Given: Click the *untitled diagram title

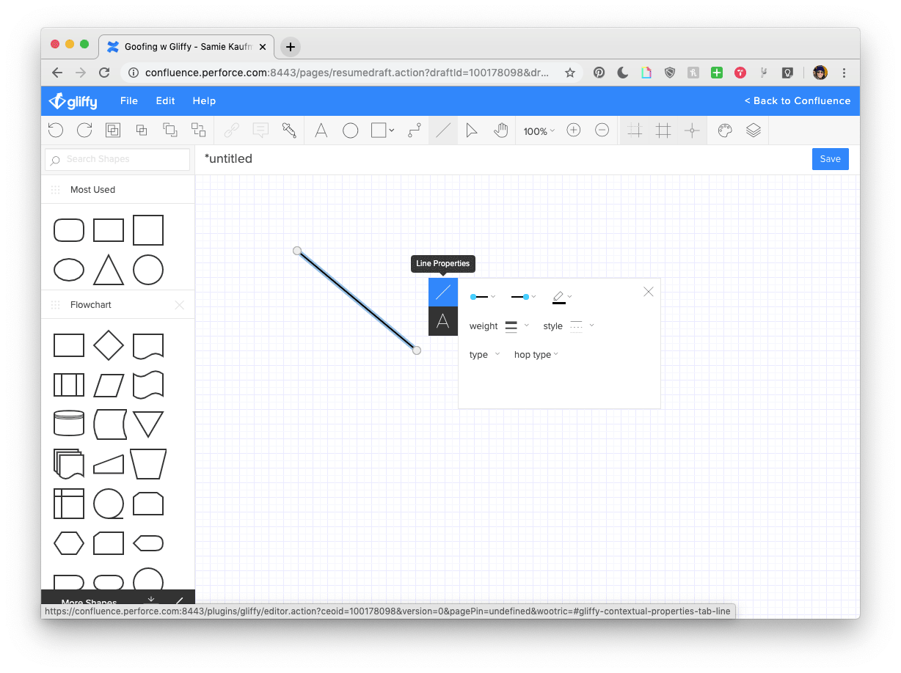Looking at the screenshot, I should (228, 158).
